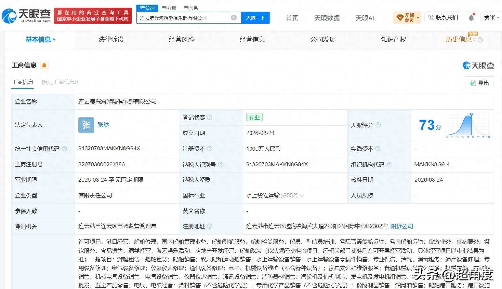The image size is (502, 289).
Task: Open the 费米 user account dropdown
Action: [491, 17]
